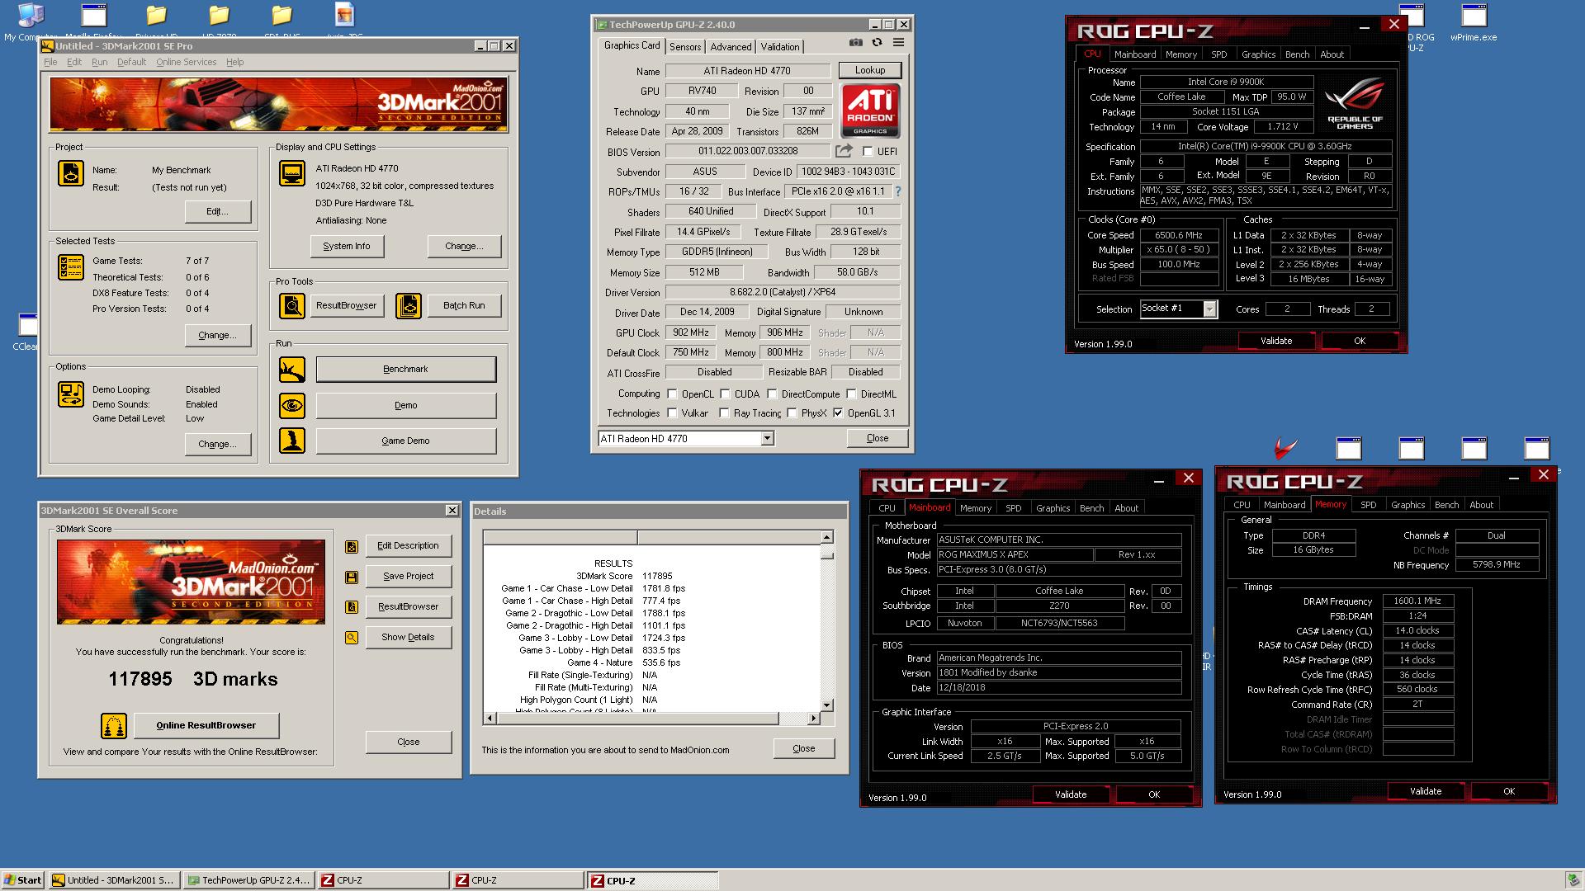Toggle the DirectCompute checkbox
This screenshot has height=891, width=1585.
772,394
